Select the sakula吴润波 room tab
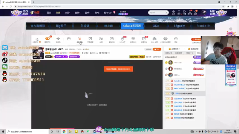Image resolution: width=239 pixels, height=134 pixels. 132,26
